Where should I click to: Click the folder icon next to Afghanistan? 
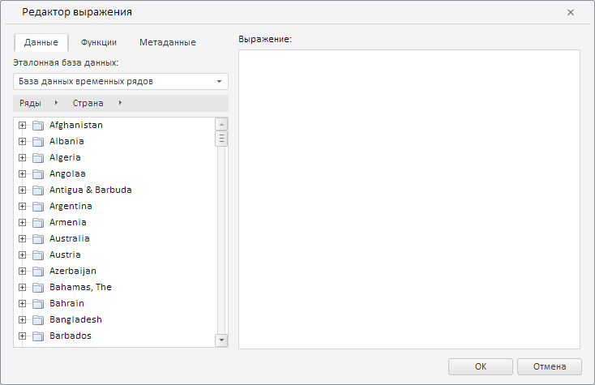click(37, 126)
